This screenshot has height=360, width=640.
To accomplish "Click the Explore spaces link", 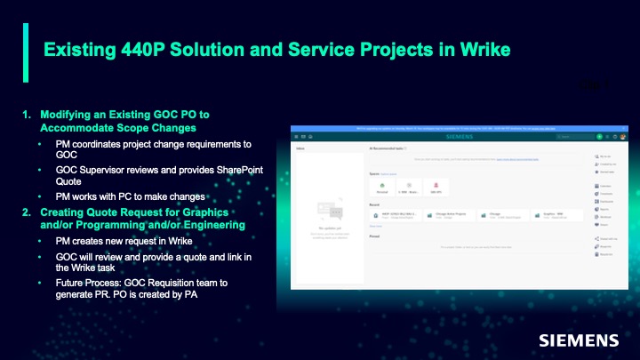I will pos(388,174).
